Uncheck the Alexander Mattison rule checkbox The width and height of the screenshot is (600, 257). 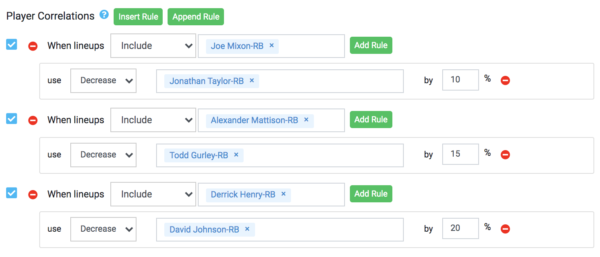(11, 119)
